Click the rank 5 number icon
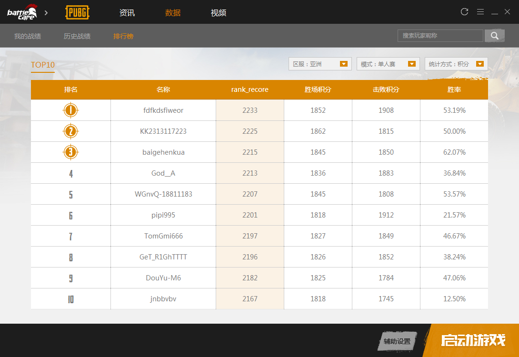 point(71,194)
